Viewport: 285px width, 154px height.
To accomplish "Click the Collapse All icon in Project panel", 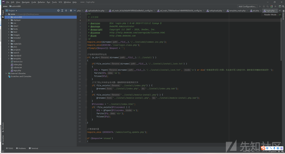I will click(x=66, y=10).
